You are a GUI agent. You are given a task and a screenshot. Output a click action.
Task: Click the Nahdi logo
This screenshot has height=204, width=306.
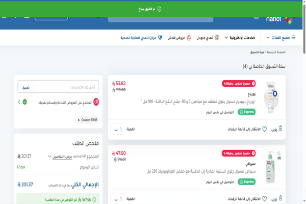click(x=280, y=19)
